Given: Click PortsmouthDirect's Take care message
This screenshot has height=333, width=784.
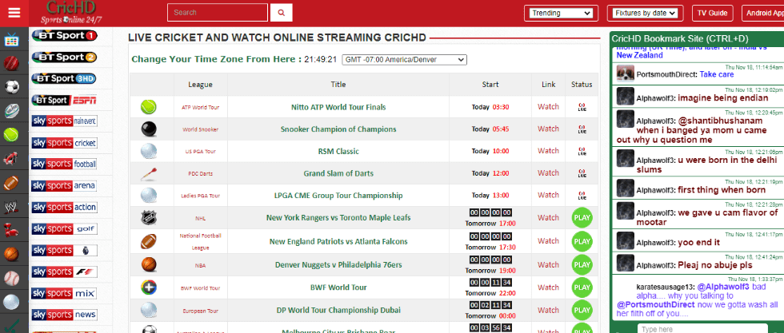Looking at the screenshot, I should point(717,74).
